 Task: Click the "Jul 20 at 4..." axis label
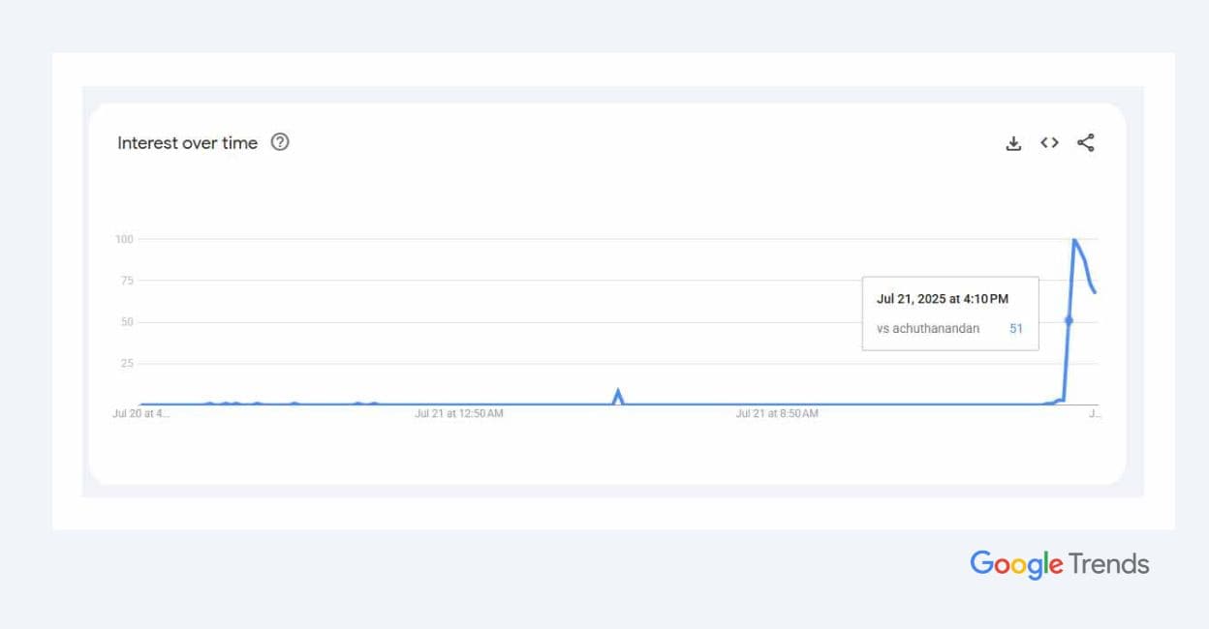point(141,414)
